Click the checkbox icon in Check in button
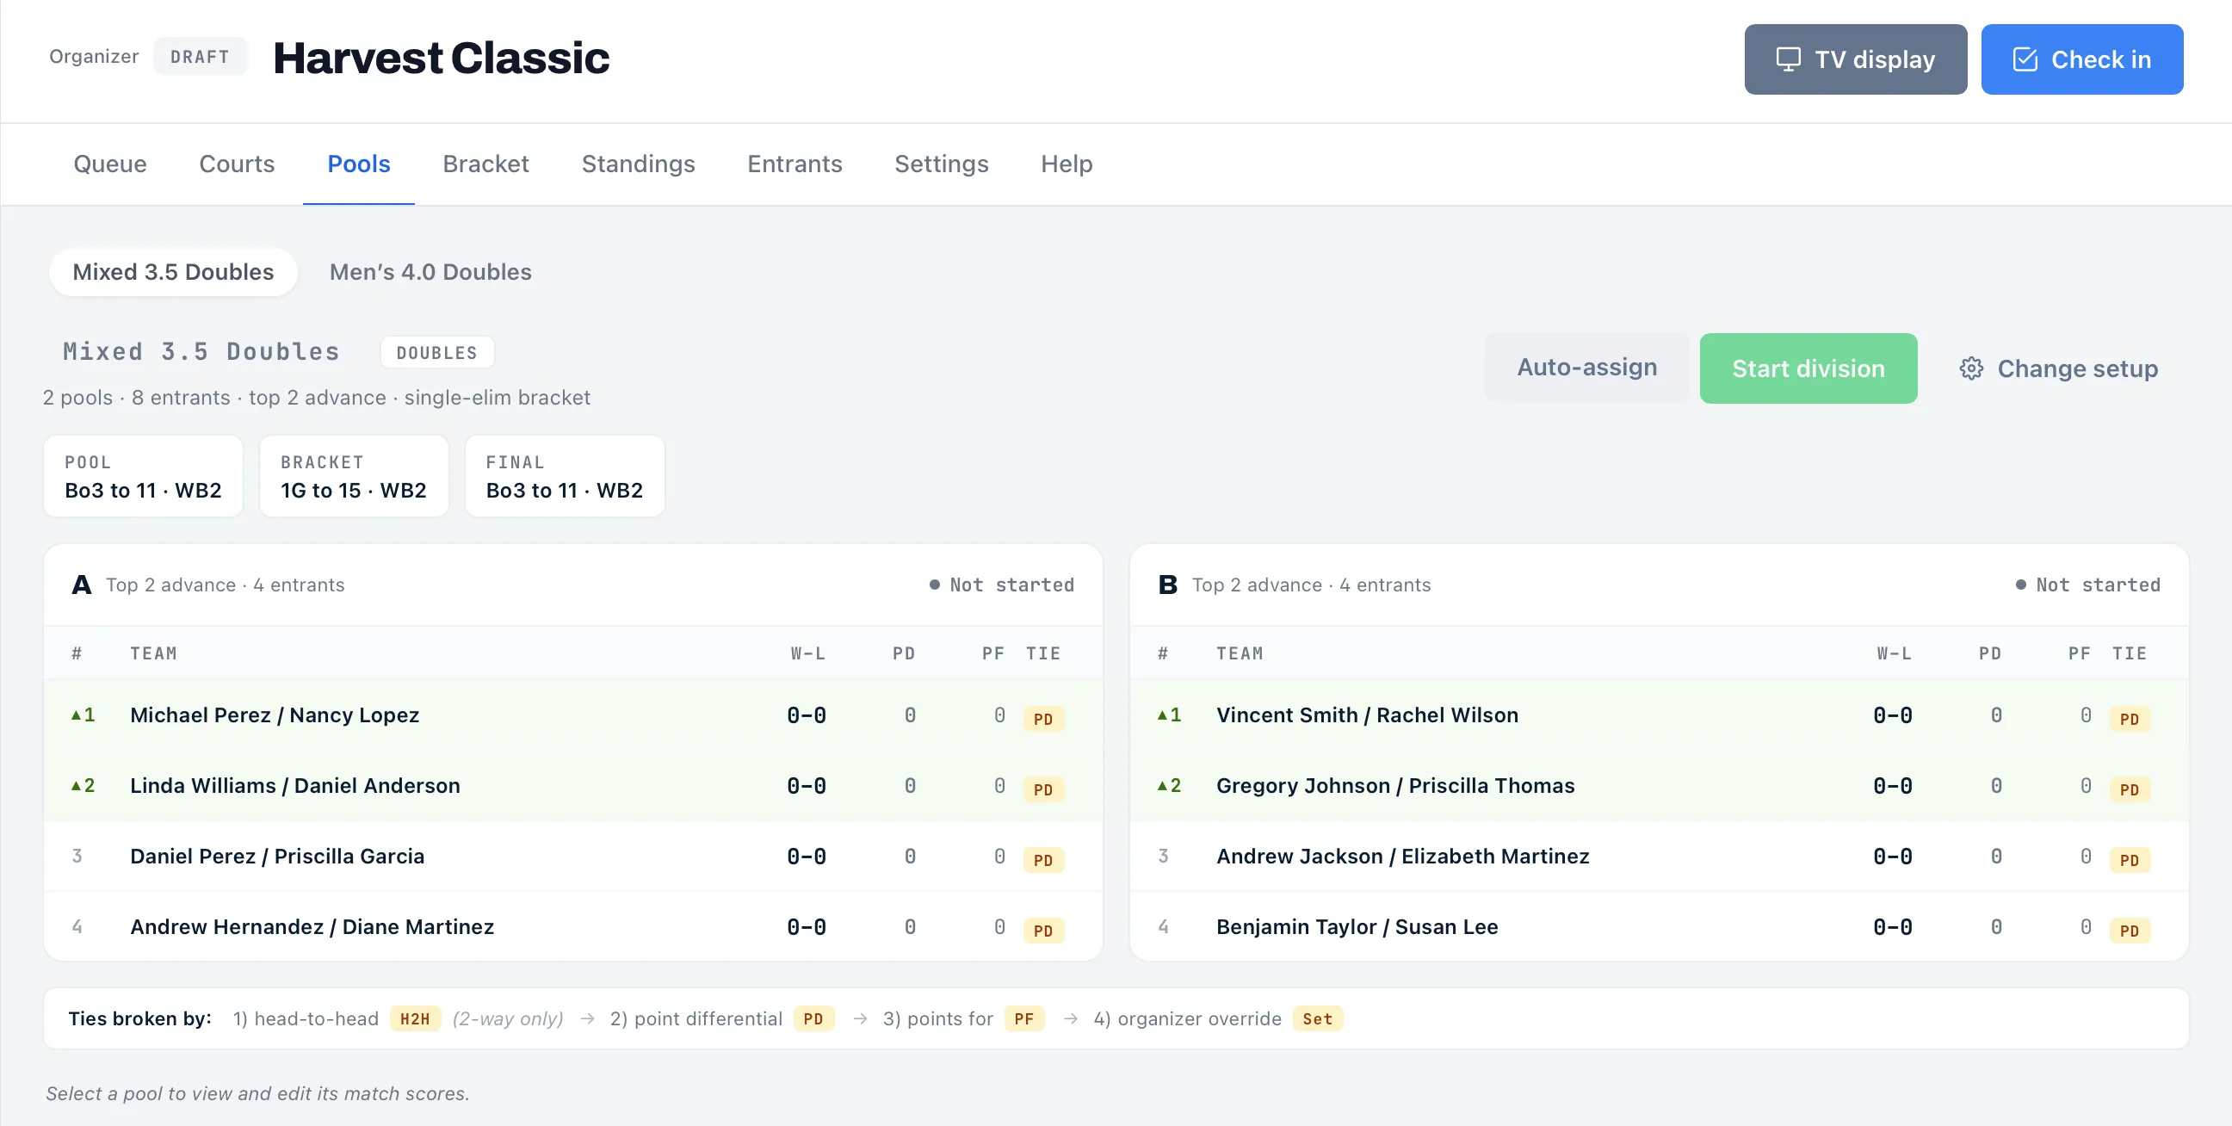Image resolution: width=2232 pixels, height=1126 pixels. pyautogui.click(x=2025, y=59)
